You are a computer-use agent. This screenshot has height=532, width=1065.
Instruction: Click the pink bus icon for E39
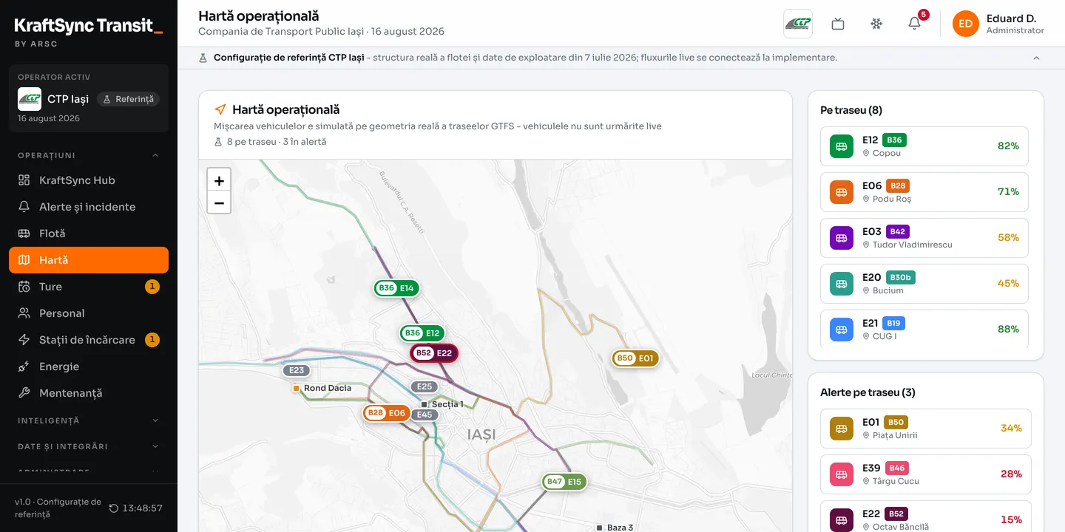point(842,474)
